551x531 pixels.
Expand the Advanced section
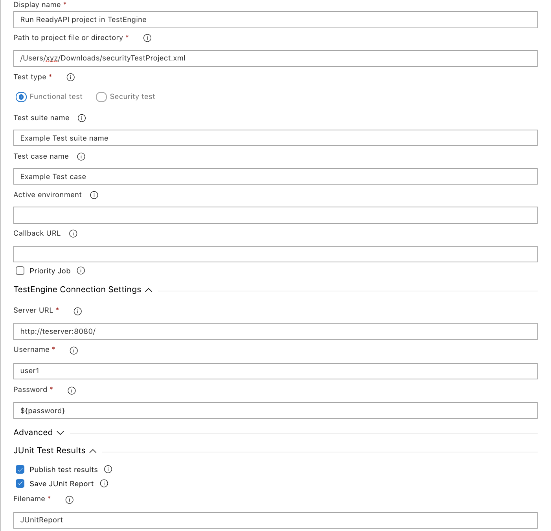point(61,433)
